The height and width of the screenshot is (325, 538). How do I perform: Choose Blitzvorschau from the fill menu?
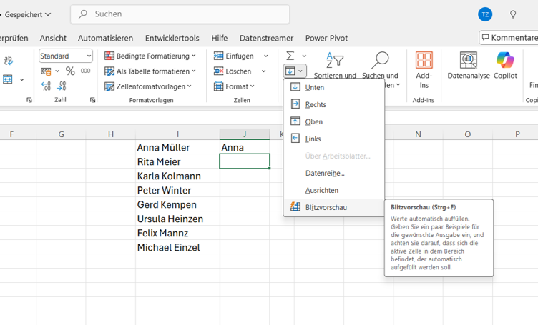pyautogui.click(x=326, y=207)
